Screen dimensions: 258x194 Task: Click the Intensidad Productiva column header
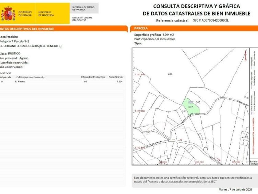93,77
